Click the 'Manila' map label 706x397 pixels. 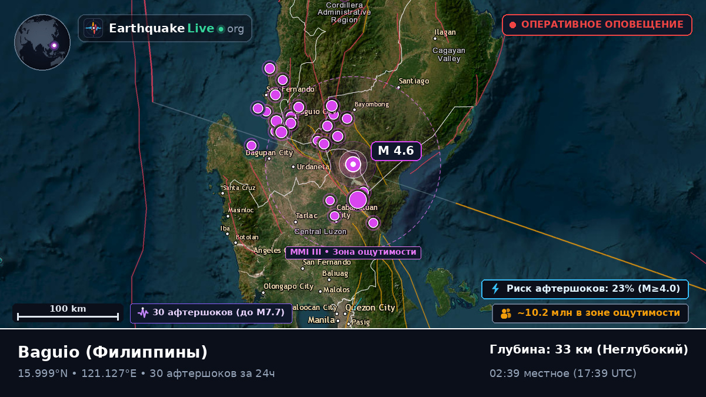click(x=321, y=321)
